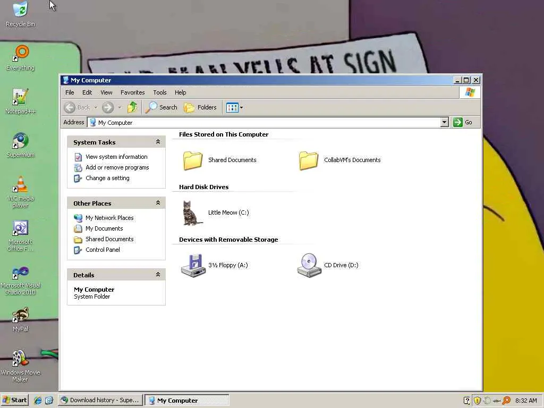Open the Favorites menu
The height and width of the screenshot is (408, 544).
[x=132, y=92]
